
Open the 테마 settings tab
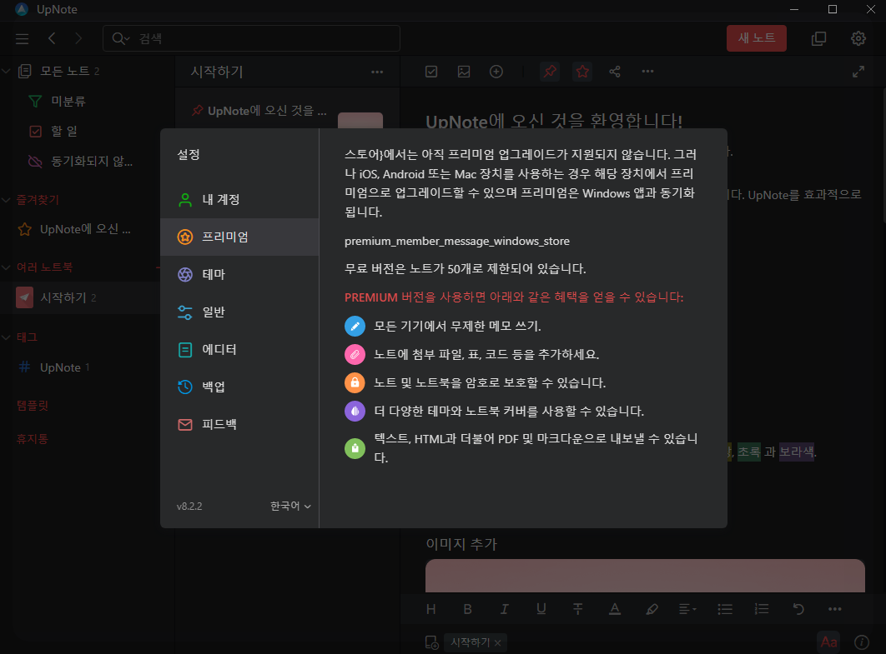pos(239,274)
